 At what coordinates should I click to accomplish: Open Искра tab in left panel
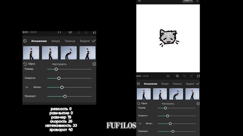click(x=56, y=41)
